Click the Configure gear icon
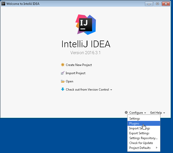 point(126,112)
